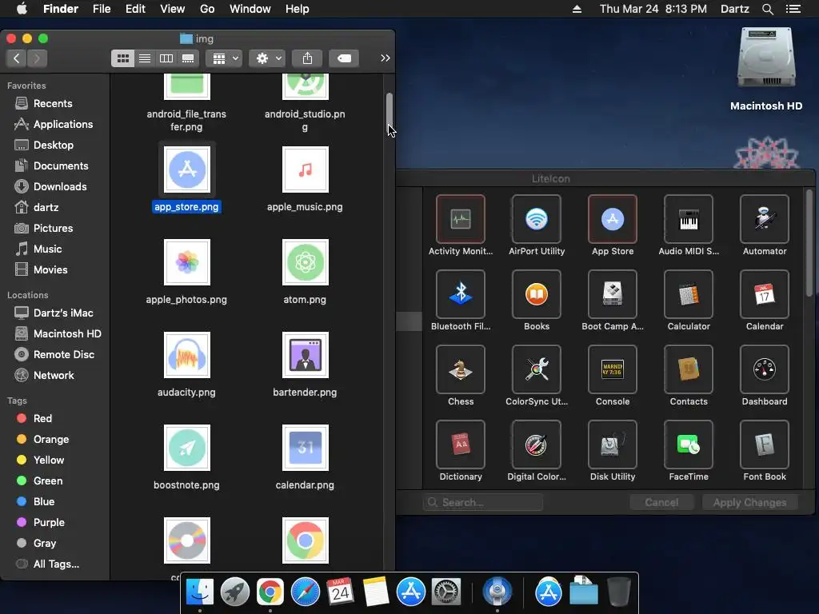Image resolution: width=819 pixels, height=614 pixels.
Task: Click the Edit Tags toolbar button
Action: [344, 58]
